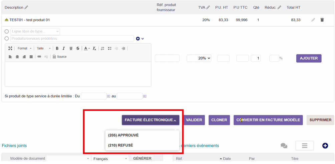The image size is (335, 164).
Task: Click the hamburger list view button
Action: pyautogui.click(x=305, y=145)
